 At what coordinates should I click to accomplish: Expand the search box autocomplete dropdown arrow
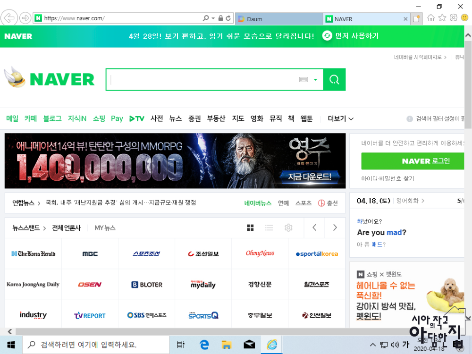[x=315, y=80]
